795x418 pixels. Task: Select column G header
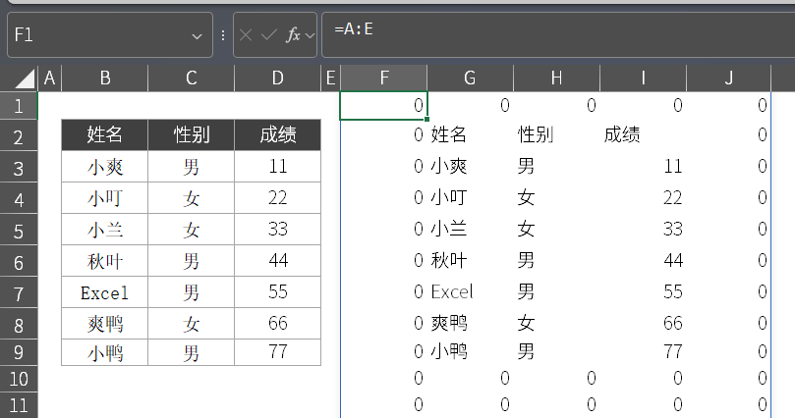(x=470, y=78)
